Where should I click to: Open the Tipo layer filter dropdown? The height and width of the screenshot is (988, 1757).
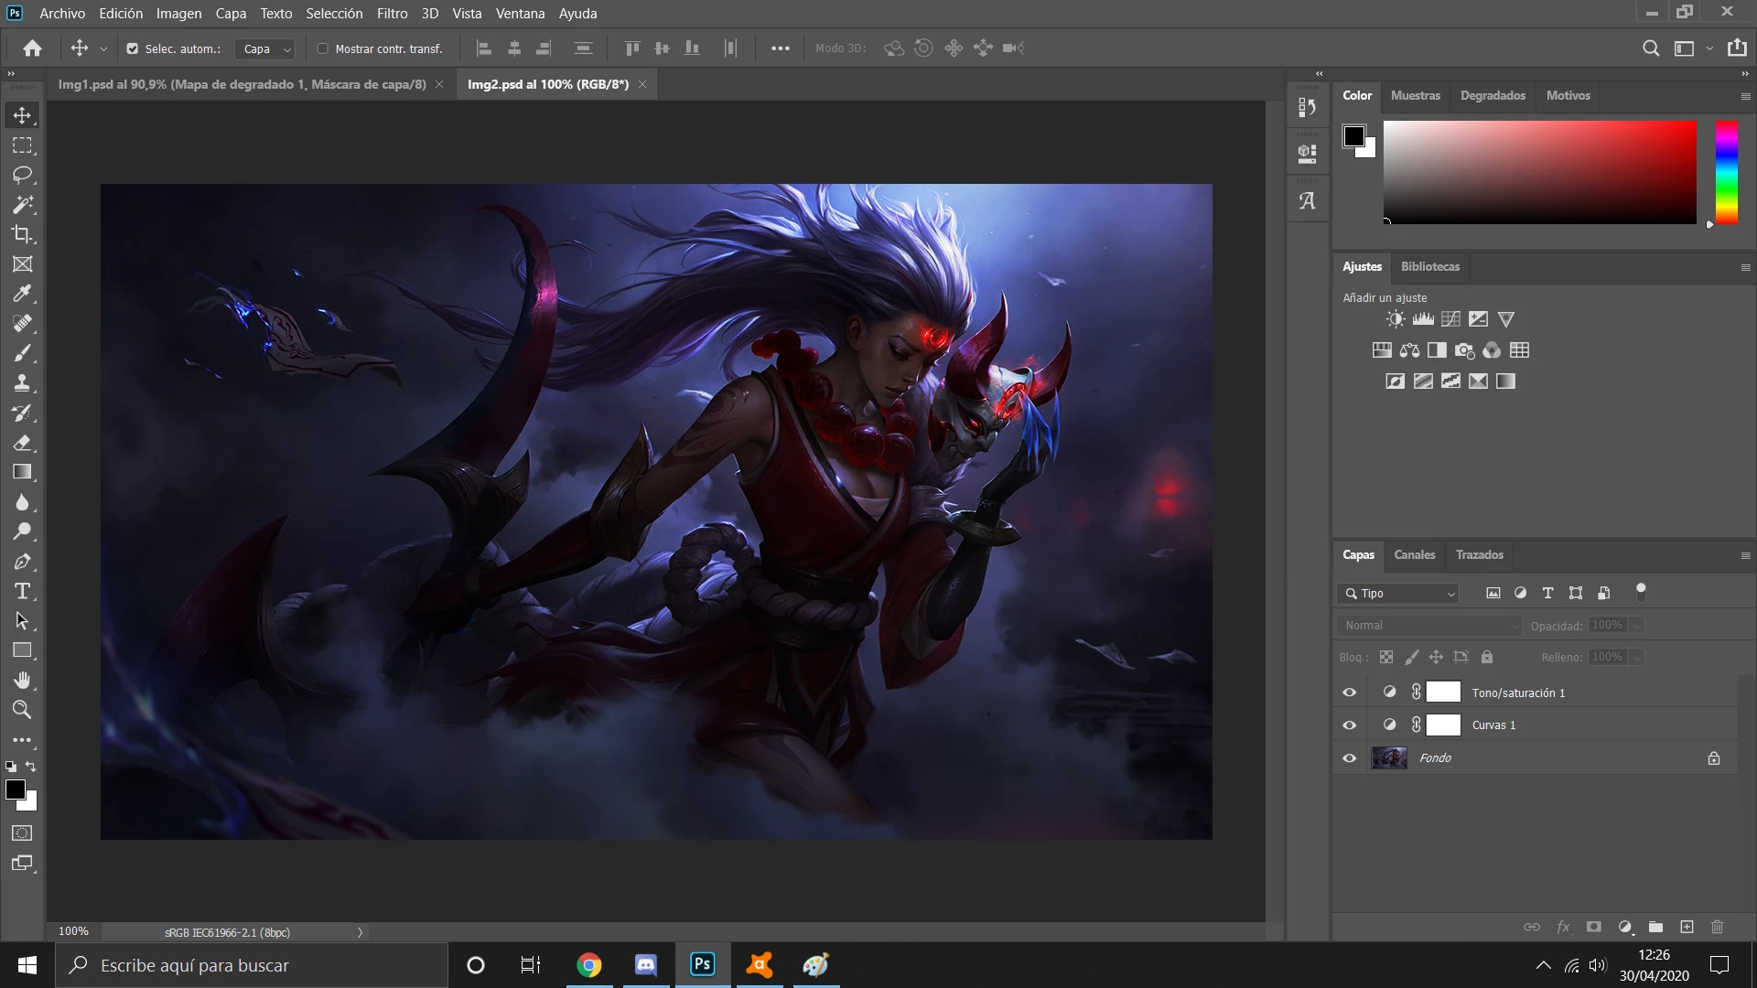coord(1397,594)
